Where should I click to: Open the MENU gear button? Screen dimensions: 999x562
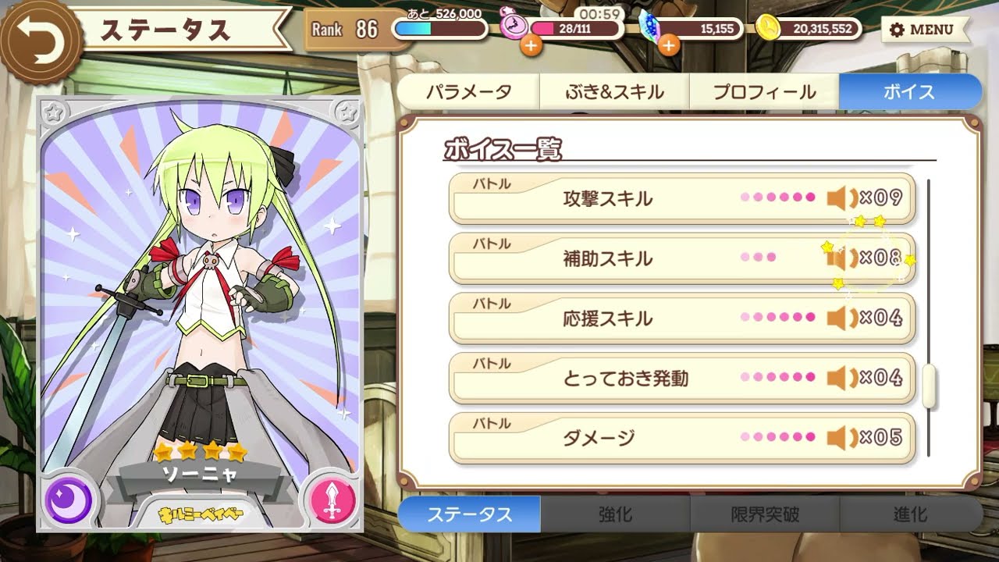click(923, 30)
